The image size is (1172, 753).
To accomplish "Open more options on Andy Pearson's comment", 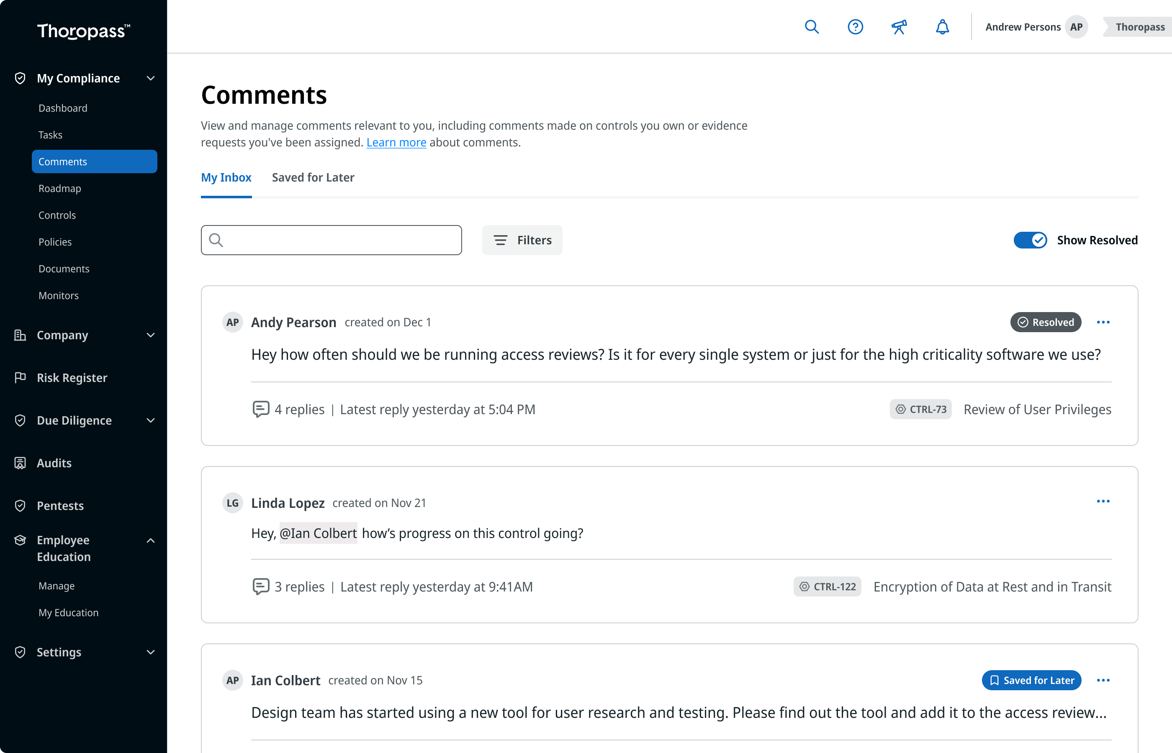I will click(1103, 322).
